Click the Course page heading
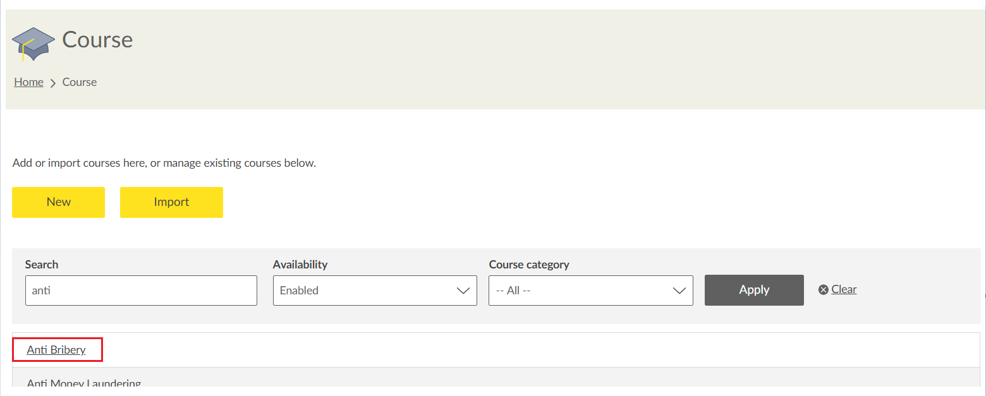The height and width of the screenshot is (396, 986). [97, 40]
